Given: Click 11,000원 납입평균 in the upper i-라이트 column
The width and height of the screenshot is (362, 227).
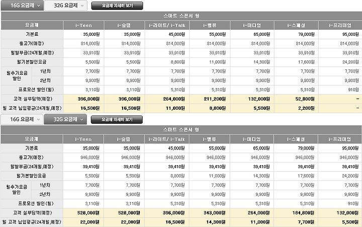Looking at the screenshot, I should (x=175, y=108).
